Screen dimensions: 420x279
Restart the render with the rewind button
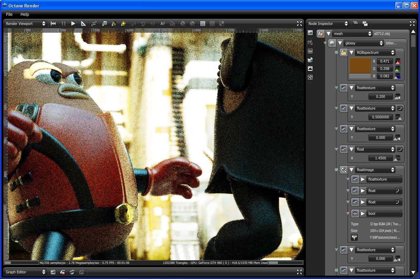[53, 24]
